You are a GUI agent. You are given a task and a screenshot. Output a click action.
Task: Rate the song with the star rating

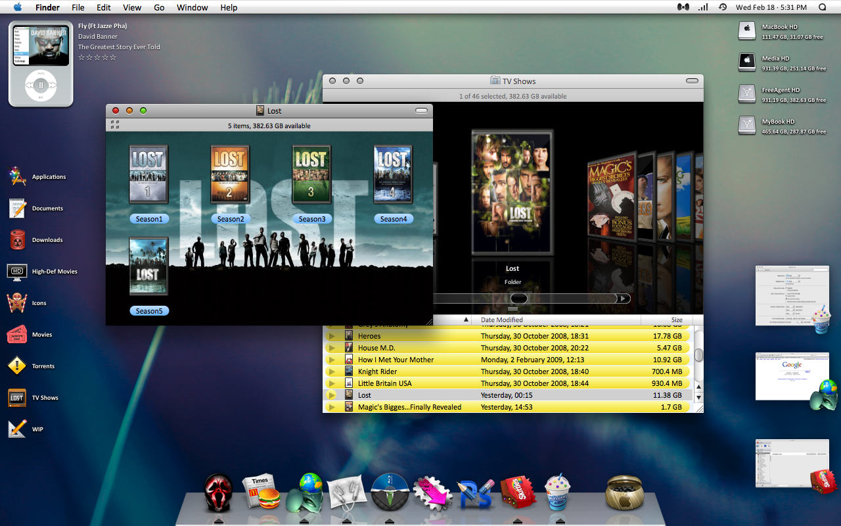pos(97,58)
